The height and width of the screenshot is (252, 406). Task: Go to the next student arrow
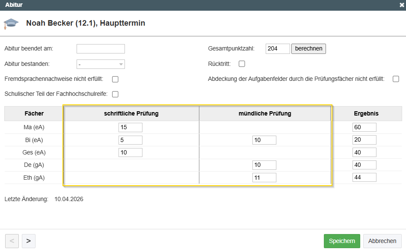coord(29,241)
